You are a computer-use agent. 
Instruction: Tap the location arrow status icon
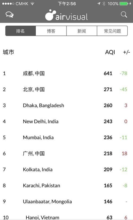[99, 4]
